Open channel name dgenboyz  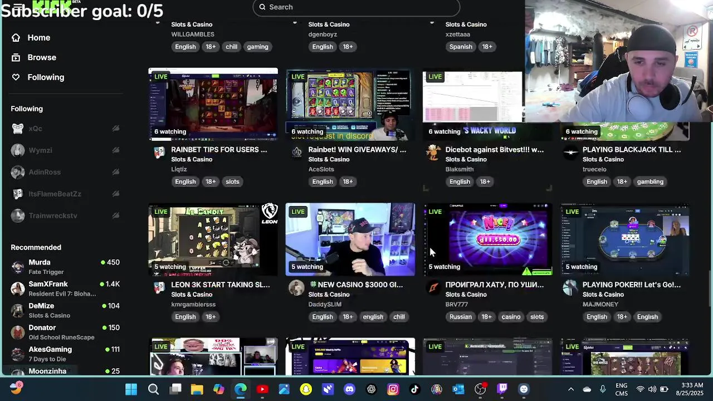(x=323, y=35)
